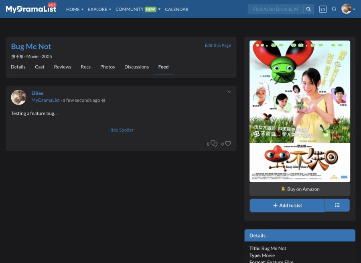Screen dimensions: 361x263
Task: Focus the Find Asian Dramas search field
Action: (276, 9)
